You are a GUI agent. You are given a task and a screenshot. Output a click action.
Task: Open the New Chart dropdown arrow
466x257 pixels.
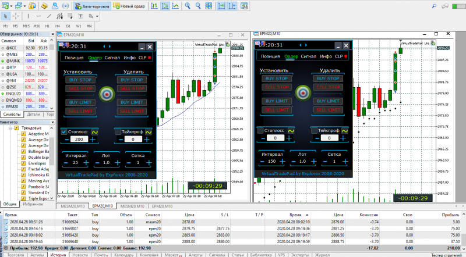tap(11, 6)
